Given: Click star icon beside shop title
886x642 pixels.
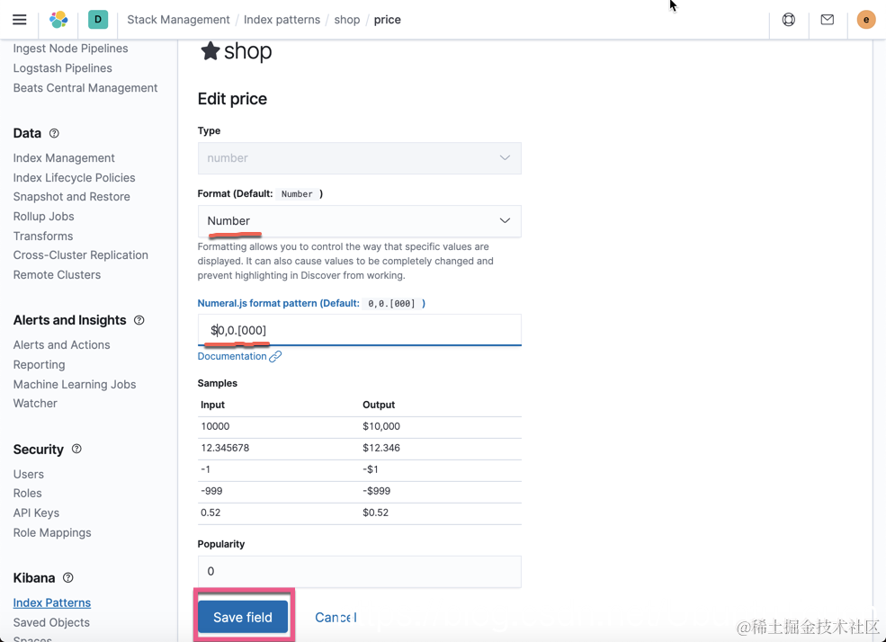Looking at the screenshot, I should coord(210,51).
